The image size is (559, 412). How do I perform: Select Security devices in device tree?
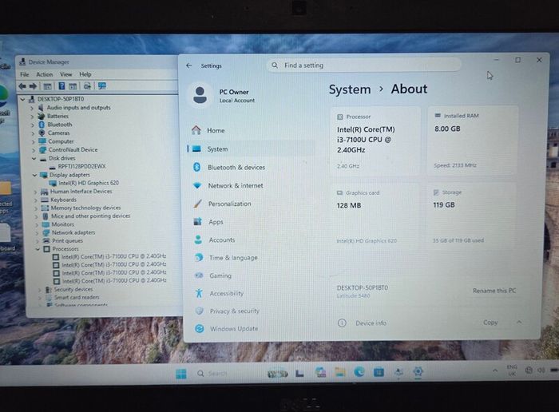point(73,289)
